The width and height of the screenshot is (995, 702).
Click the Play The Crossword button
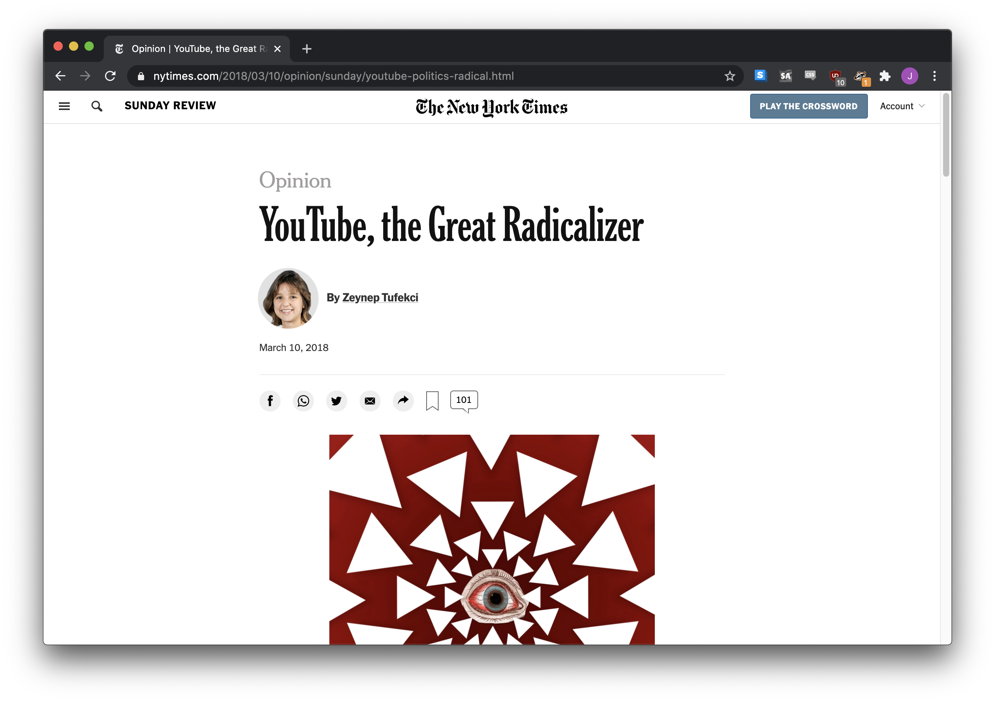point(809,106)
